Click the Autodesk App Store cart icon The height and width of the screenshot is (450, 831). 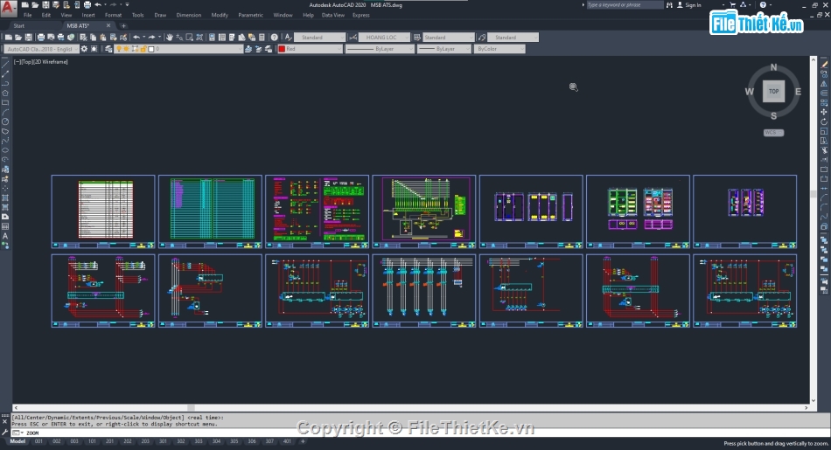point(732,4)
